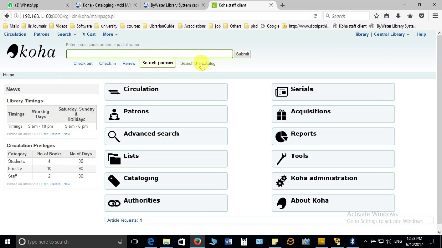Click the Koha logo
Viewport: 442px width, 248px height.
(x=31, y=51)
